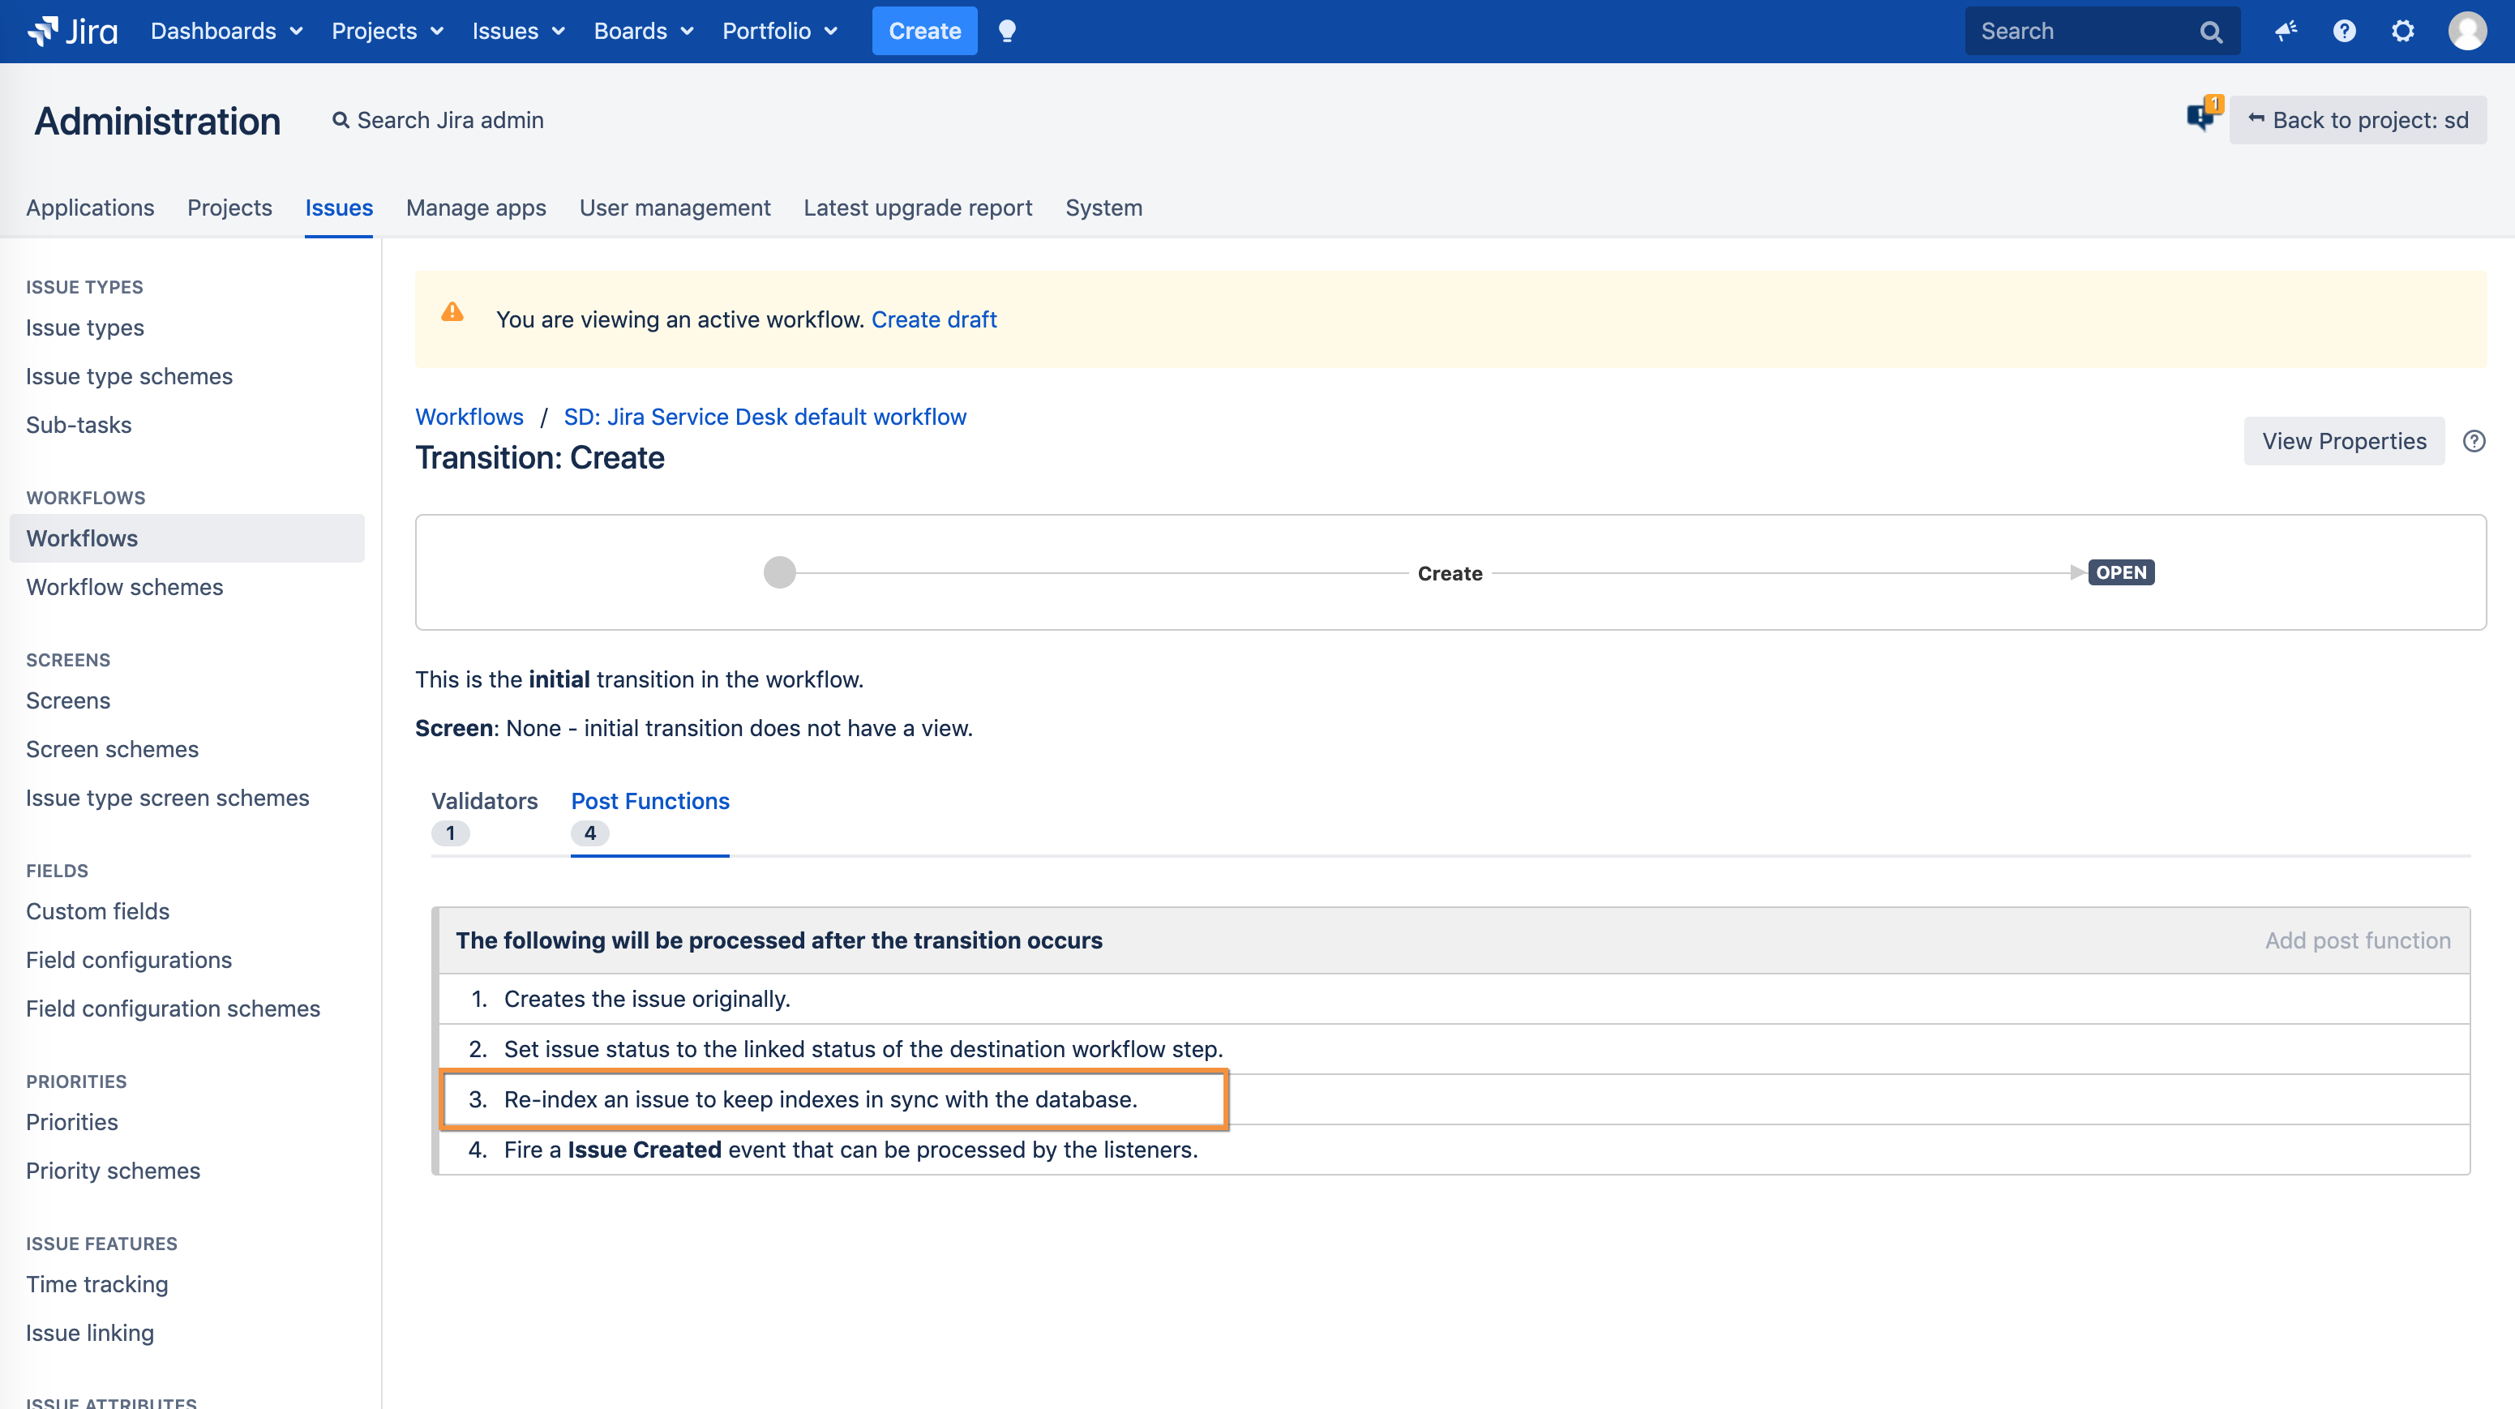Open the System admin tab
The width and height of the screenshot is (2515, 1409).
click(x=1103, y=208)
